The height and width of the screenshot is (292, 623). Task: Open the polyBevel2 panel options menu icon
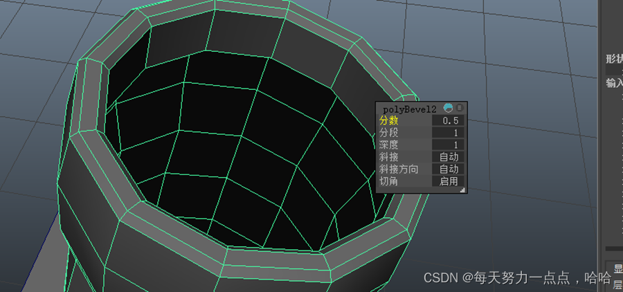[460, 109]
